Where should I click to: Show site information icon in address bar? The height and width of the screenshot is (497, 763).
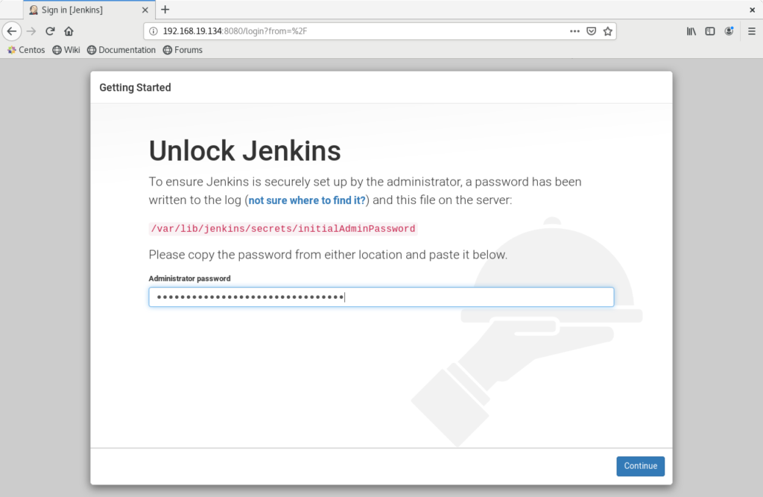tap(153, 31)
